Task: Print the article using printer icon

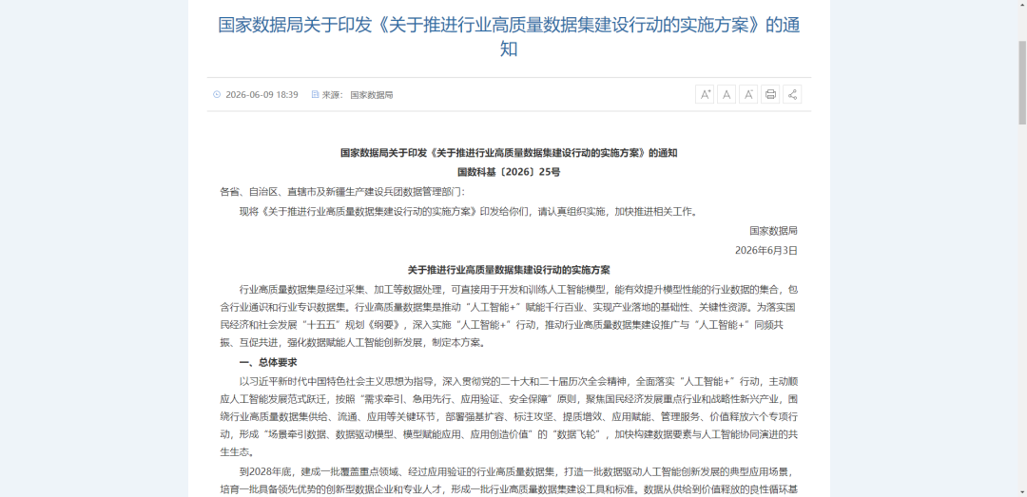Action: (770, 94)
